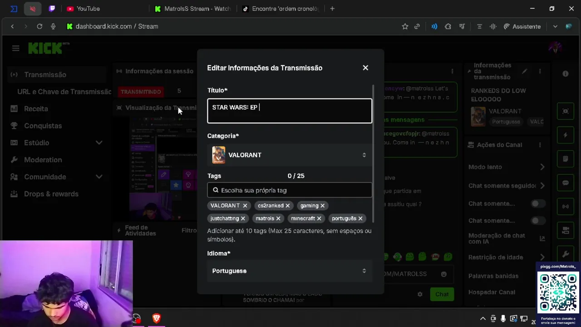Toggle the first Chat somente switch
The image size is (581, 327).
click(x=538, y=203)
